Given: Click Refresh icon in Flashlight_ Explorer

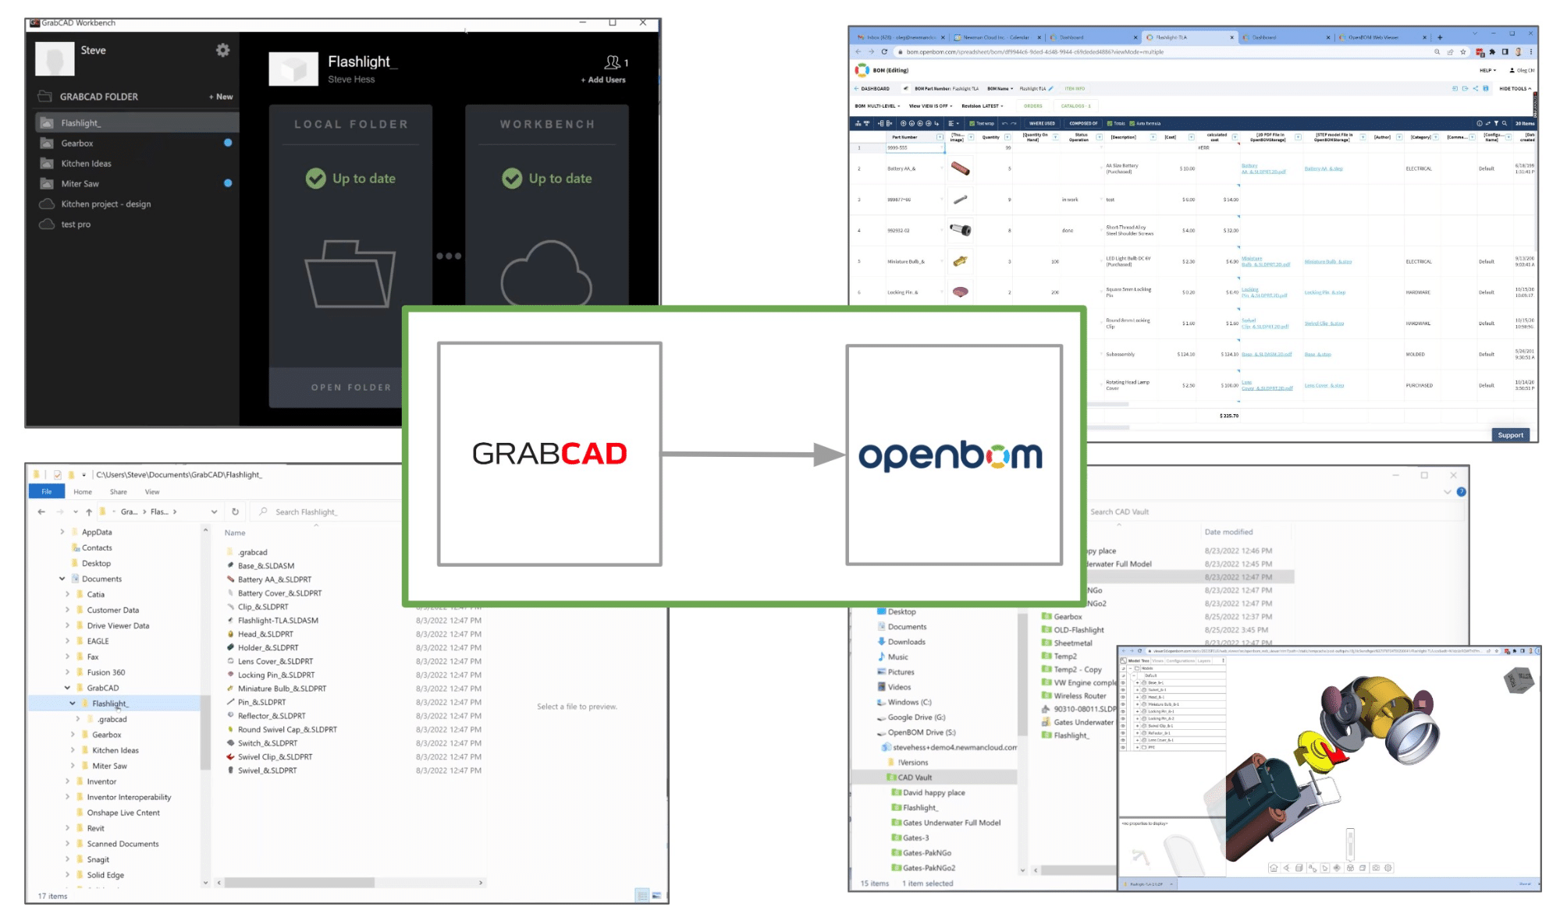Looking at the screenshot, I should 235,512.
